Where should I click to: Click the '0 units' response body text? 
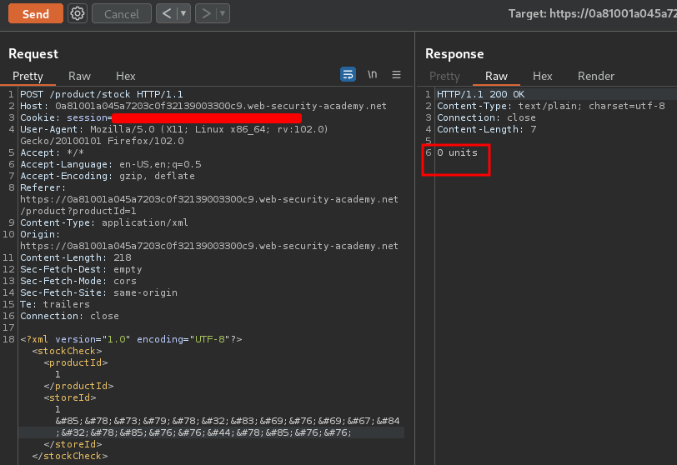coord(457,152)
